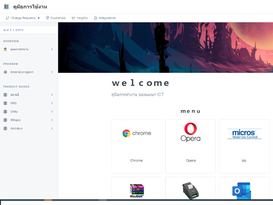Expand the HRS chevron
273x205 pixels.
[52, 103]
